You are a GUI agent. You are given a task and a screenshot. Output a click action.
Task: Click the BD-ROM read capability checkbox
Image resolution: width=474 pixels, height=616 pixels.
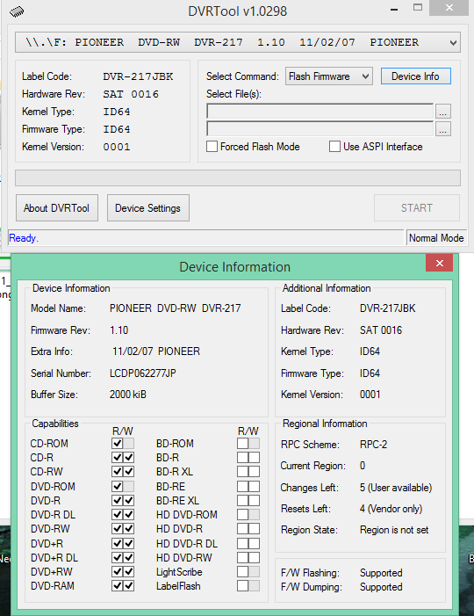pyautogui.click(x=242, y=444)
